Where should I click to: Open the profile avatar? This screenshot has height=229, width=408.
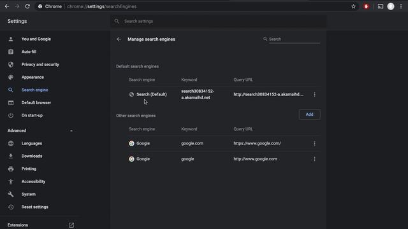click(391, 6)
